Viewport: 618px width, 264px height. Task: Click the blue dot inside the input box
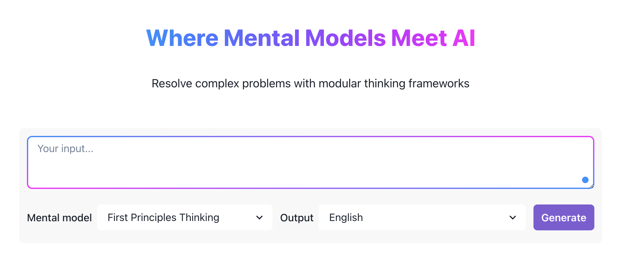(x=585, y=180)
